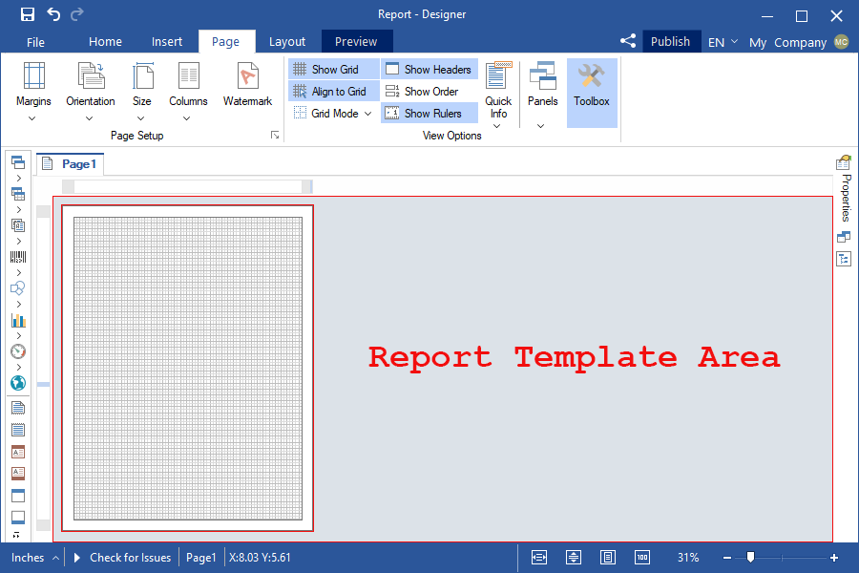Click the zoom to 100% status bar icon

642,558
